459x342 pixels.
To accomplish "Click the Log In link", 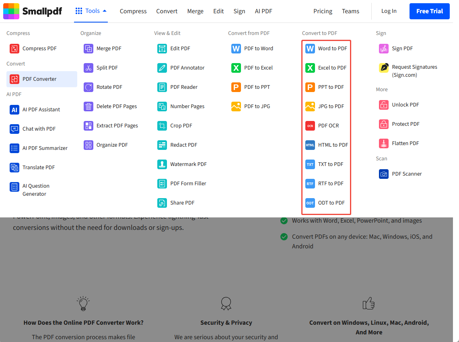I will pyautogui.click(x=389, y=11).
